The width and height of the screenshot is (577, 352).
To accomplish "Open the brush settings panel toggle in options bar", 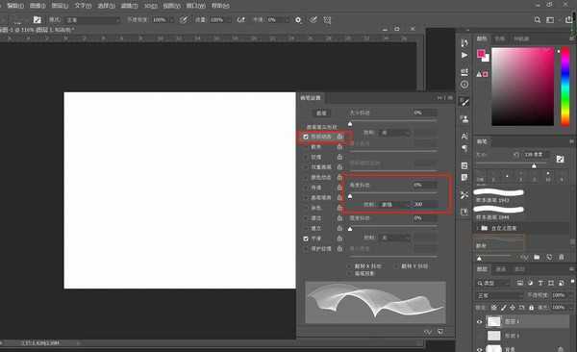I will [x=38, y=20].
